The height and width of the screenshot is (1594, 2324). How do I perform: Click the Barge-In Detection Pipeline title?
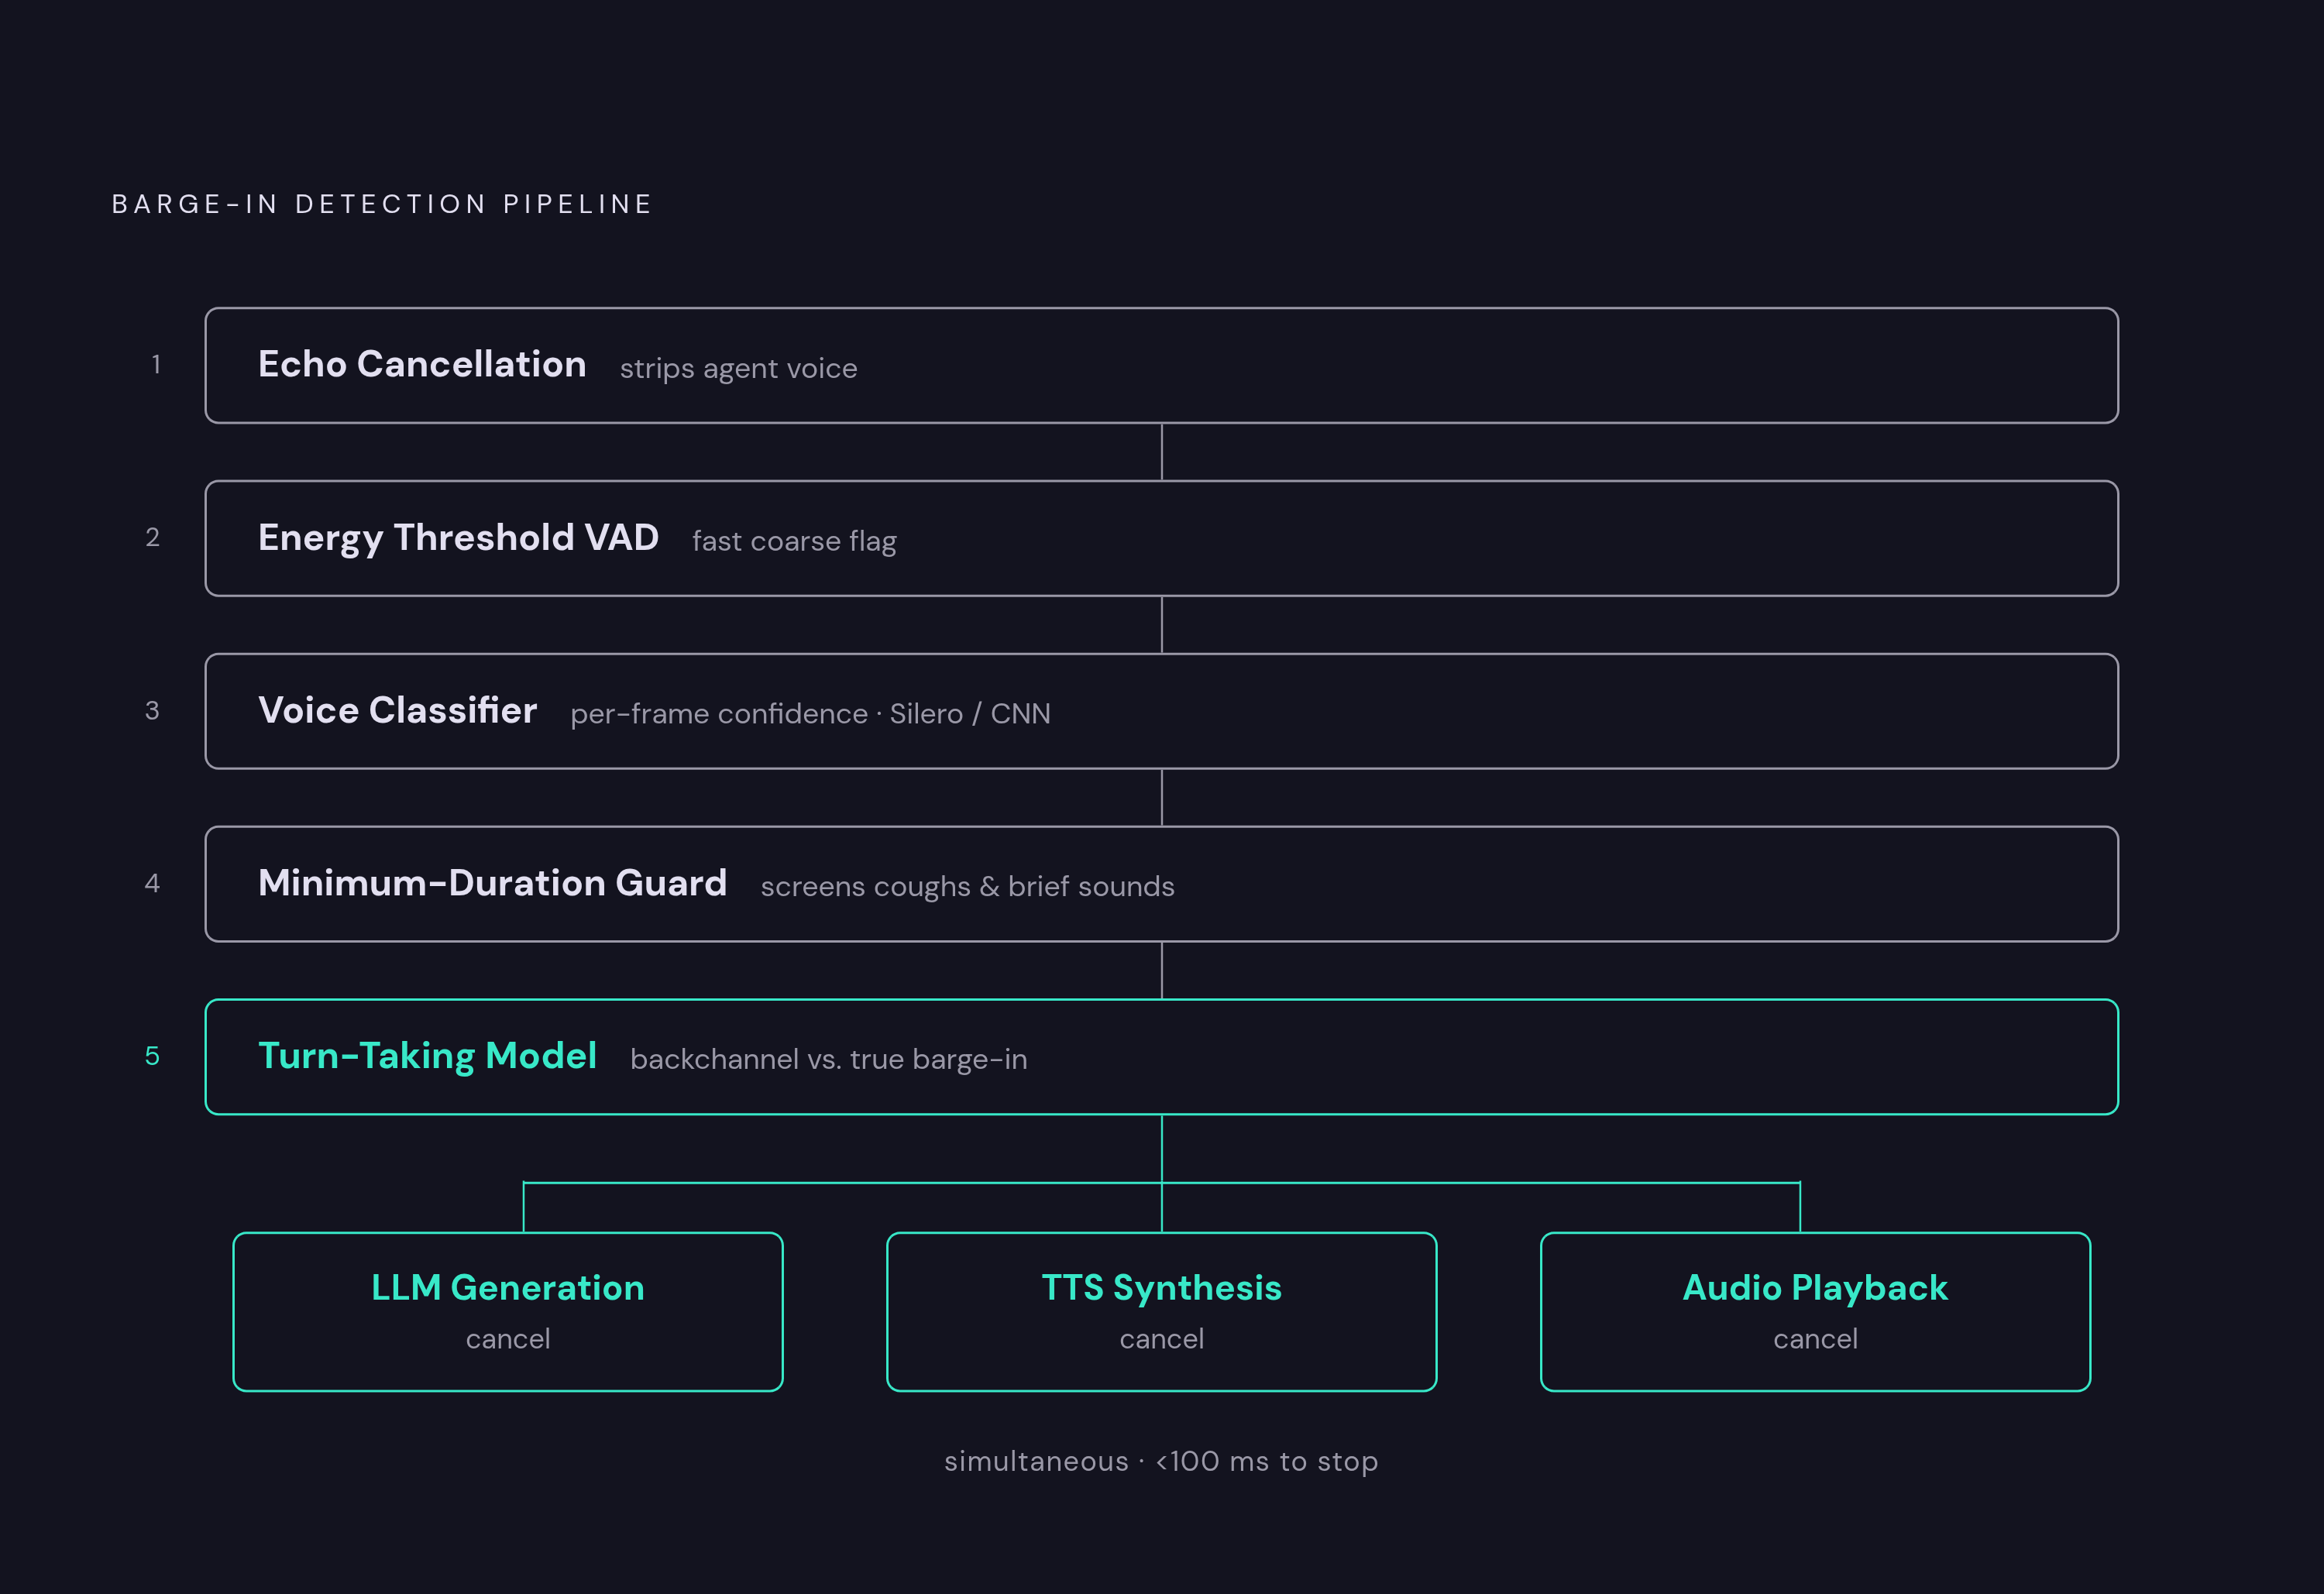point(382,204)
